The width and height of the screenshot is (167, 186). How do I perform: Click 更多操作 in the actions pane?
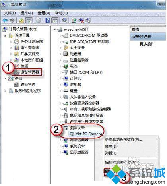[147, 44]
